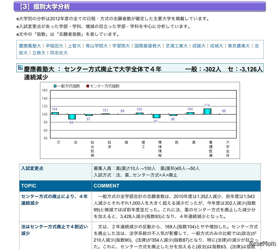Click the grid icon beside 慶應義塾大 heading
The width and height of the screenshot is (280, 250).
click(x=20, y=67)
